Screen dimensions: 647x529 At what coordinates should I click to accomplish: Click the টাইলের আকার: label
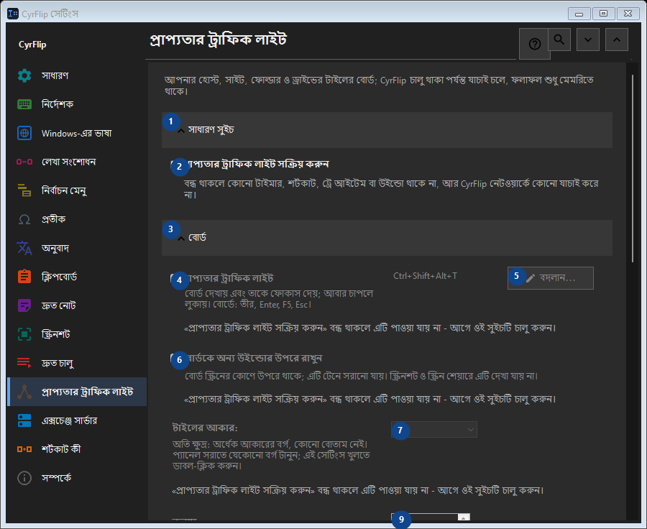[x=205, y=428]
